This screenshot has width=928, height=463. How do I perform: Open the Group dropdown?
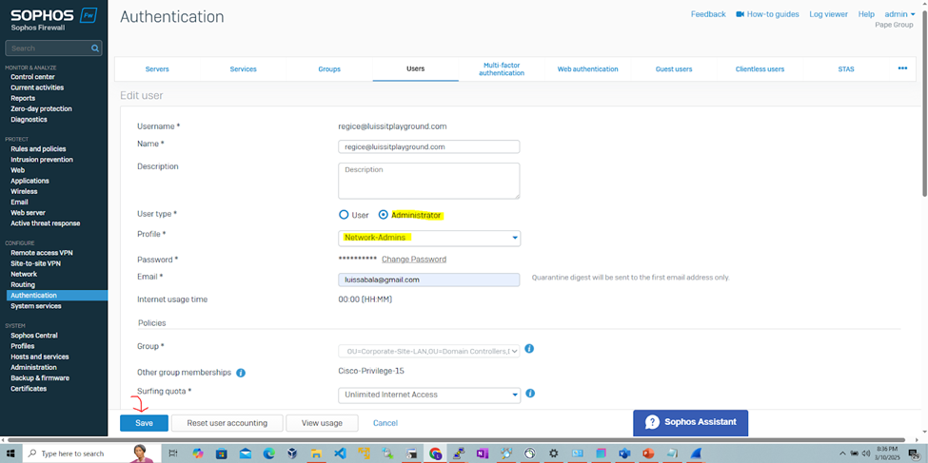tap(429, 351)
